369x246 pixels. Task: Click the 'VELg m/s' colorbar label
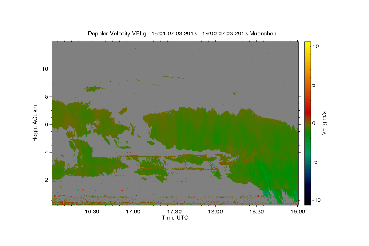click(x=324, y=123)
